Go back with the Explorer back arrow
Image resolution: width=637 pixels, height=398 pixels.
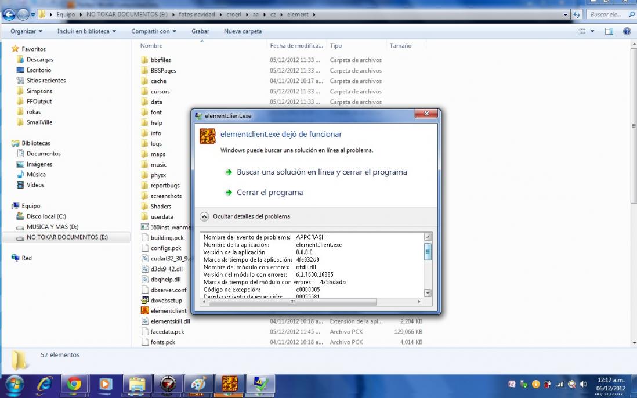click(x=9, y=15)
